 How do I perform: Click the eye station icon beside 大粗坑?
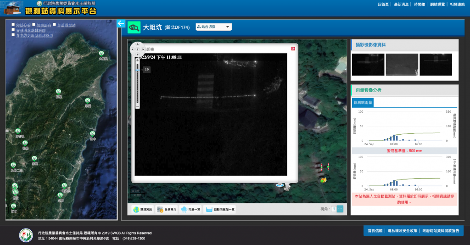(134, 27)
